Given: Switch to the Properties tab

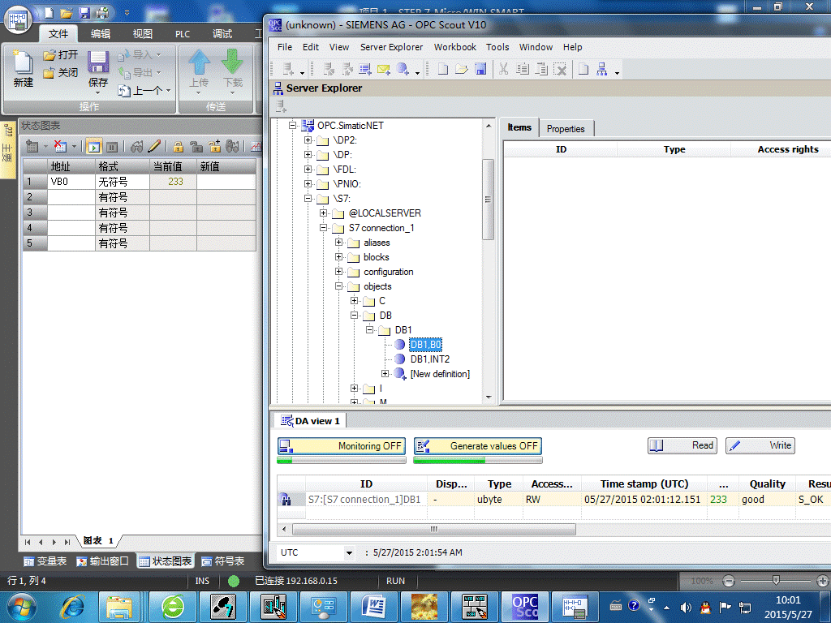Looking at the screenshot, I should [566, 129].
